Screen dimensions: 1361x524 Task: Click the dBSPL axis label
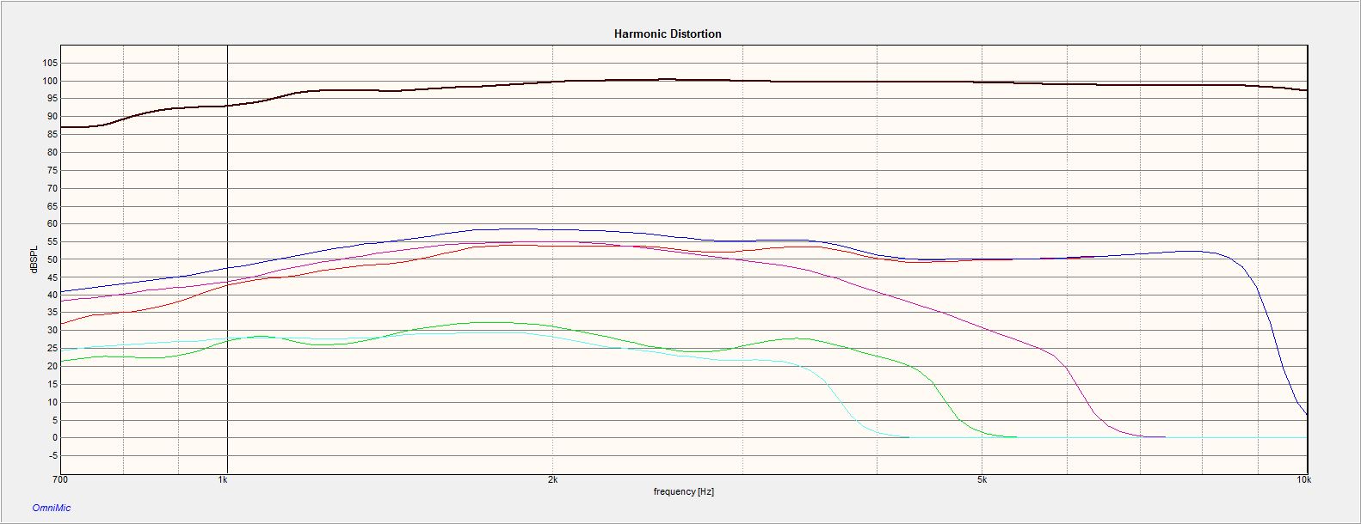[x=34, y=259]
